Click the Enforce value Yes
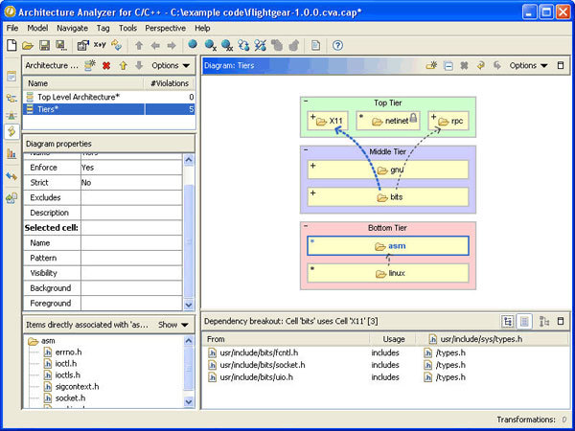The height and width of the screenshot is (431, 575). point(131,168)
